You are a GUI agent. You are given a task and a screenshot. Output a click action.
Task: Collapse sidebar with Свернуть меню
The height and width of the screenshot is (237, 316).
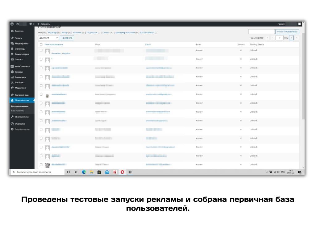click(x=22, y=129)
